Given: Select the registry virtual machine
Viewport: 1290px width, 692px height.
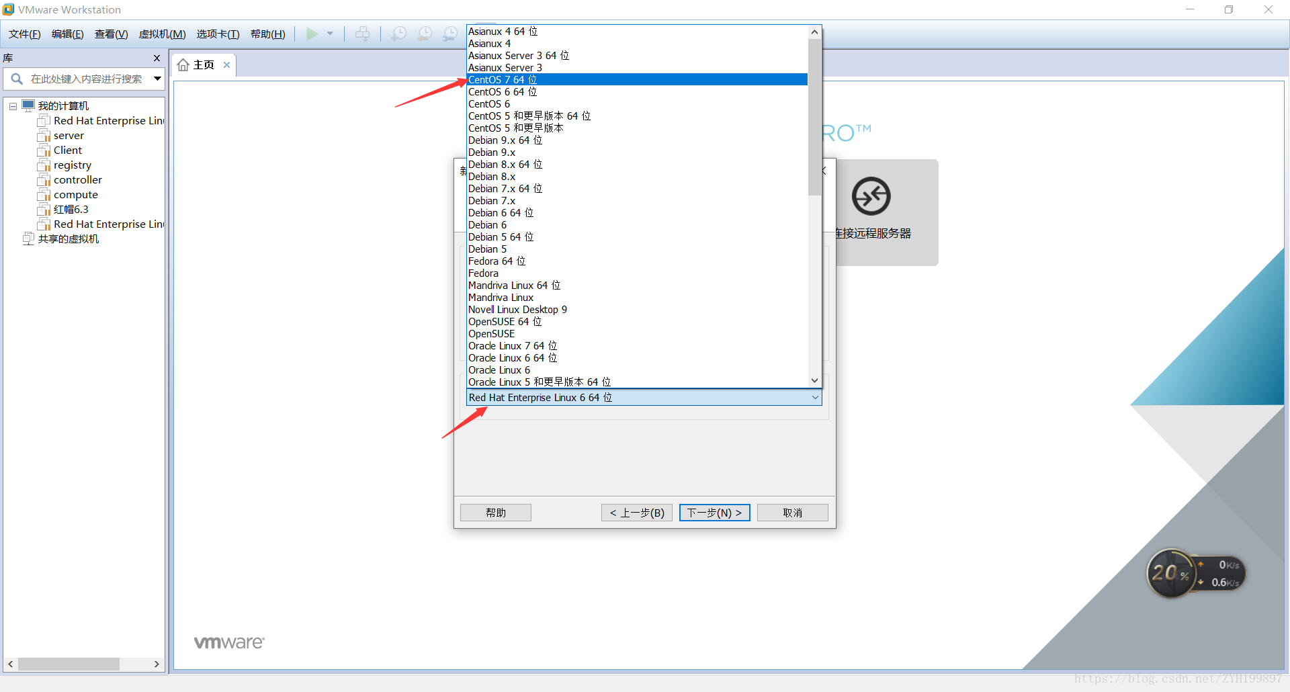Looking at the screenshot, I should [73, 165].
